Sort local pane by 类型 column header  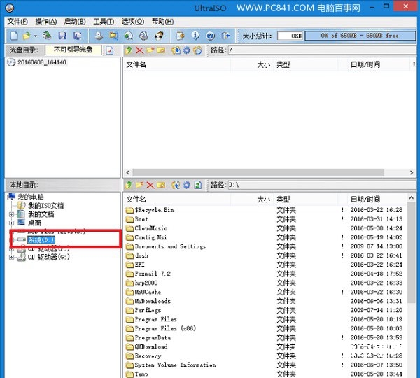(x=306, y=199)
